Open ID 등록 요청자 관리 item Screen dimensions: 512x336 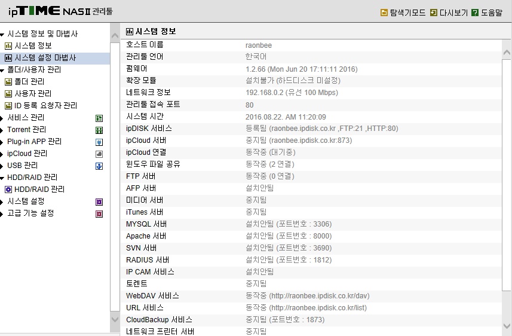pyautogui.click(x=46, y=105)
